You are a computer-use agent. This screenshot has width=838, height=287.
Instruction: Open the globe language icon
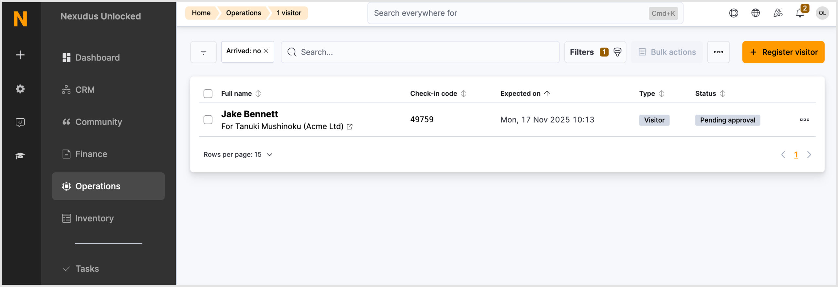click(756, 13)
